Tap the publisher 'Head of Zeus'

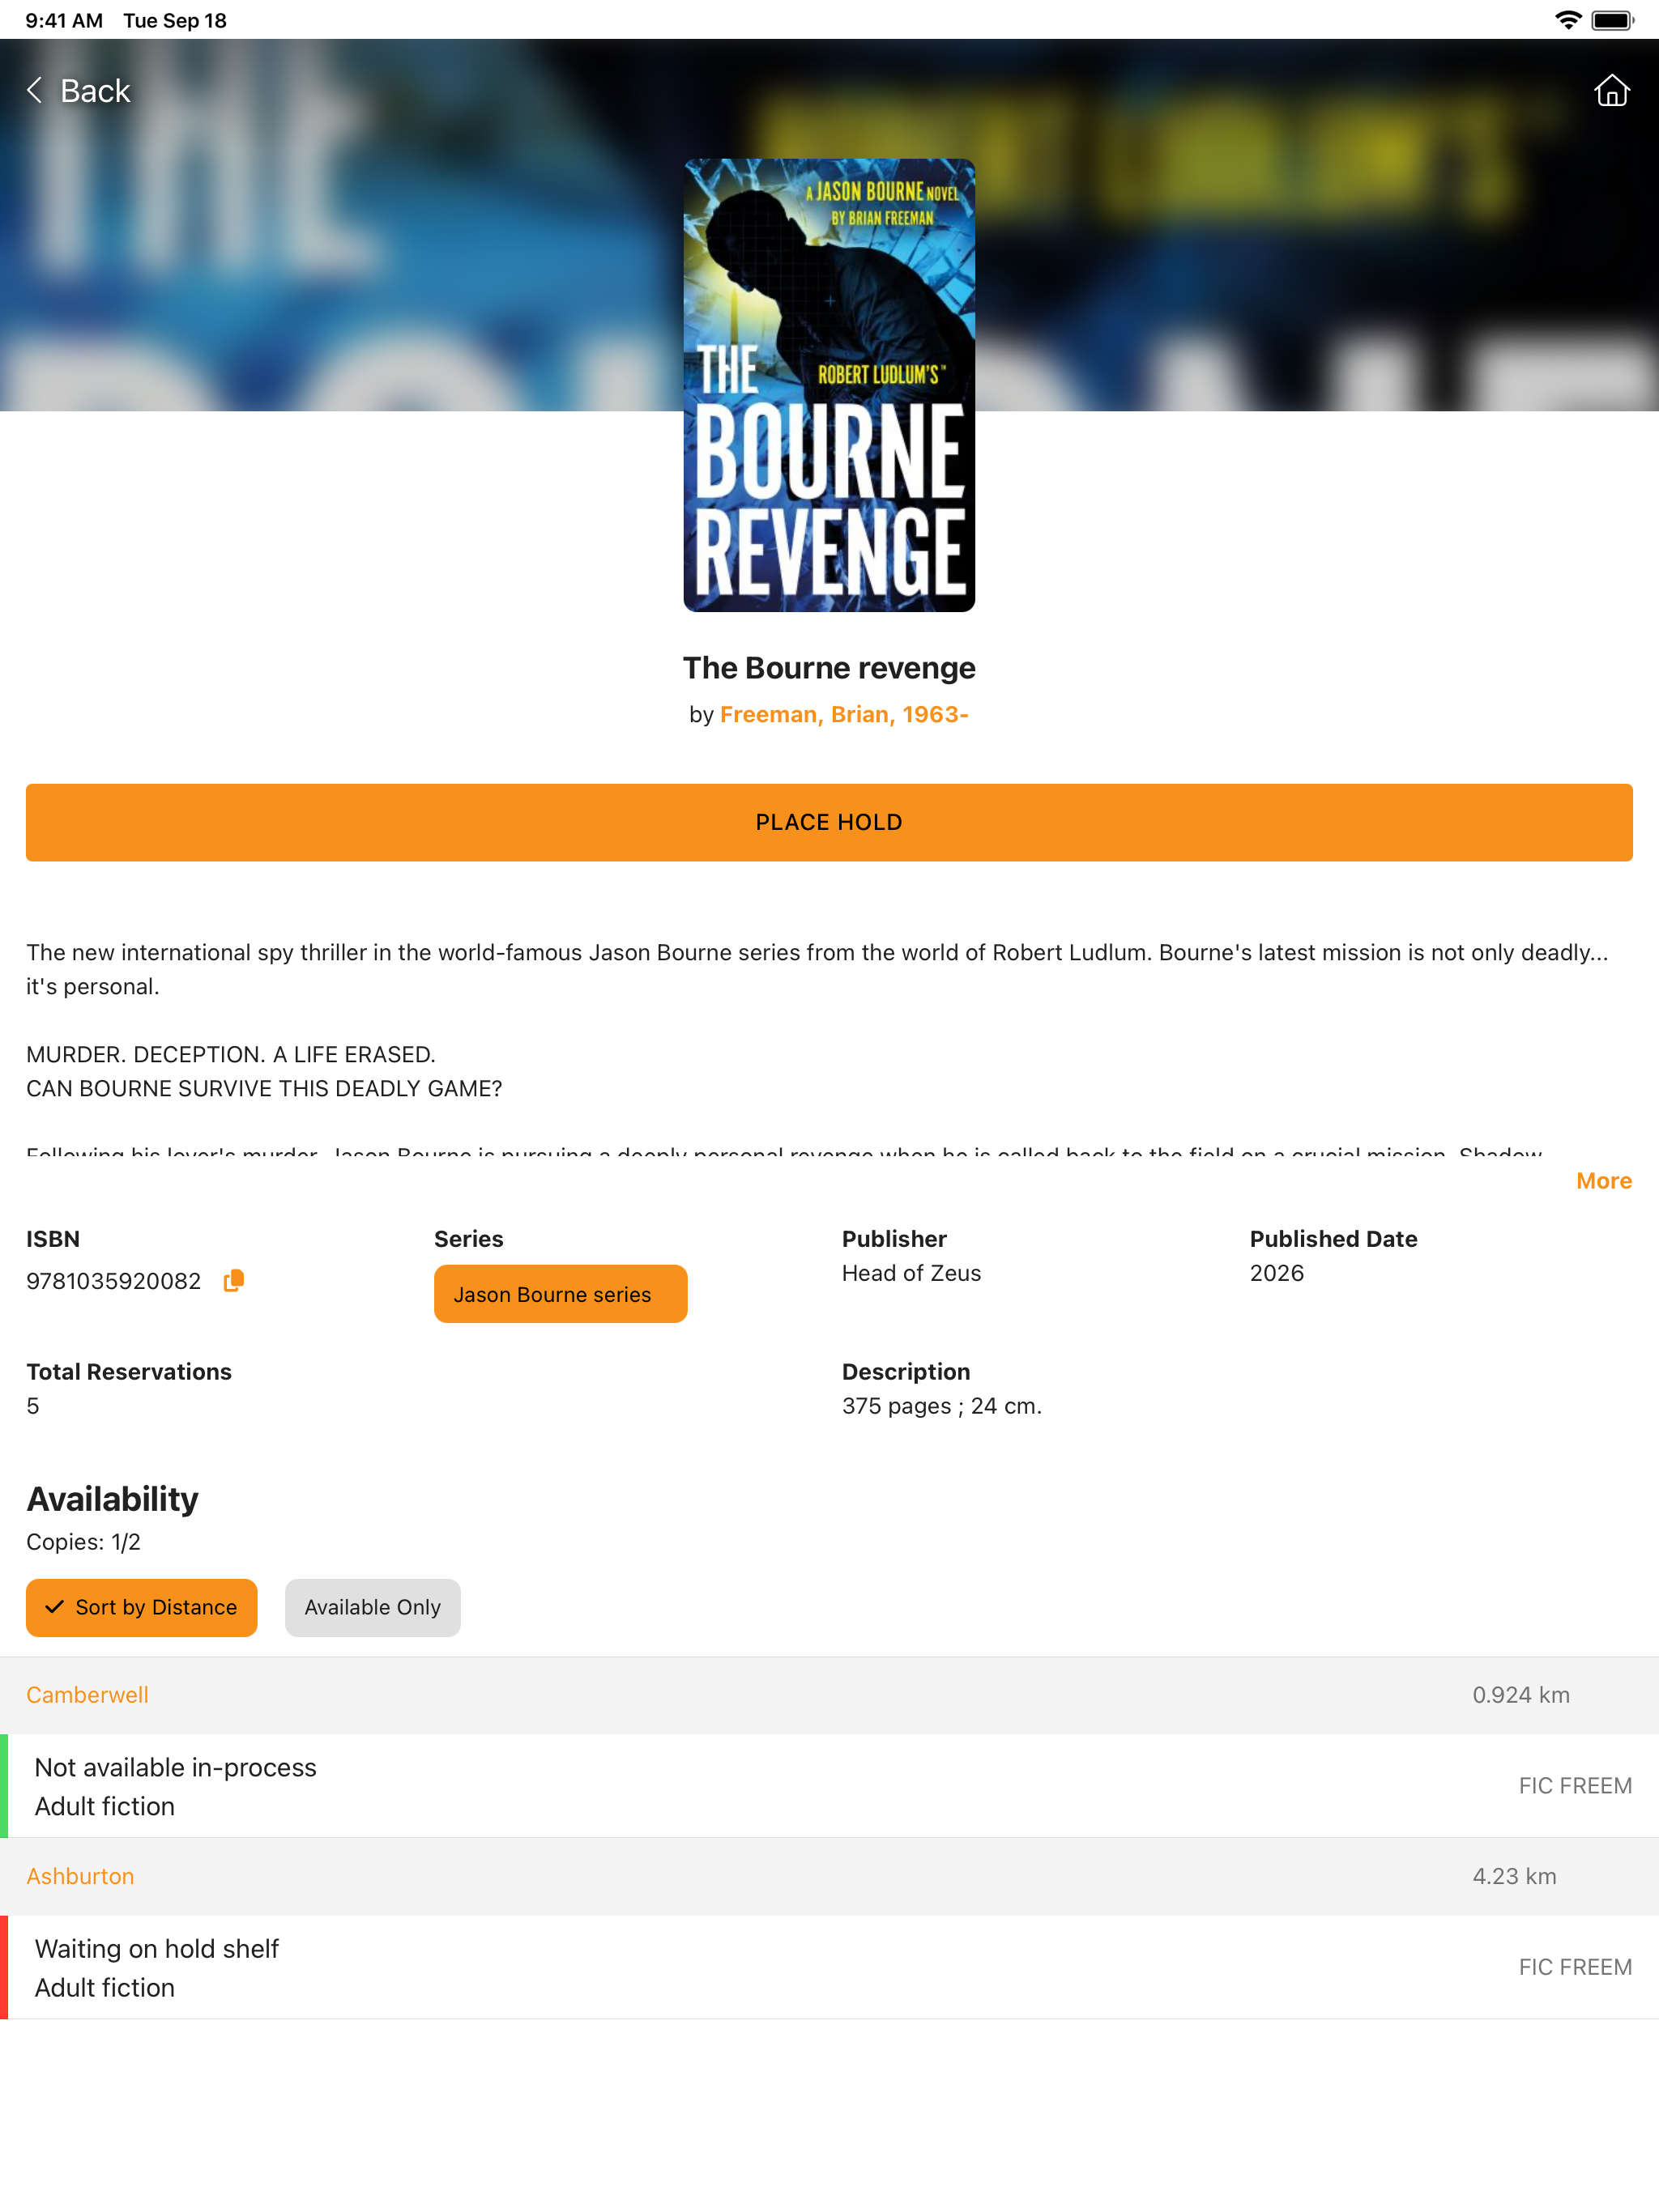(x=911, y=1273)
